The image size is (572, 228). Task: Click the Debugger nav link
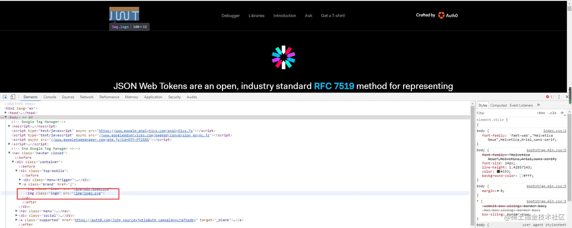[231, 16]
